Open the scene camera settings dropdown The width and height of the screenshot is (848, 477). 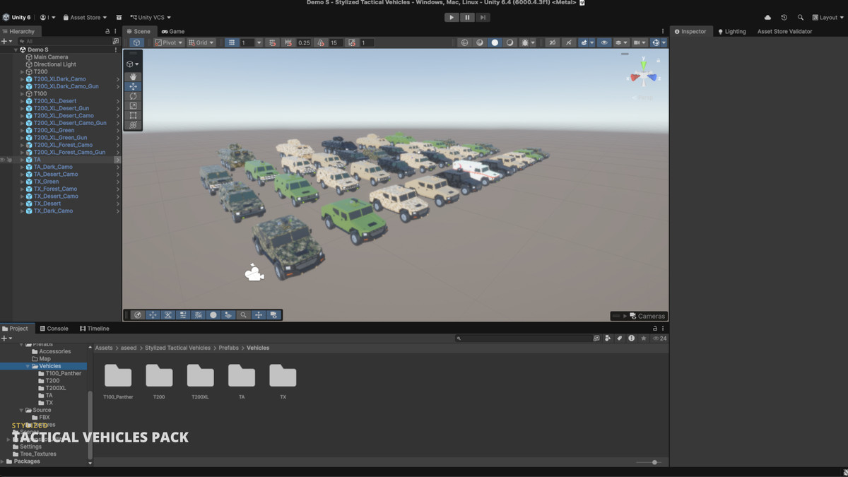640,42
